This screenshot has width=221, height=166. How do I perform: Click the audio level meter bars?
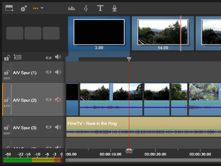click(x=33, y=160)
